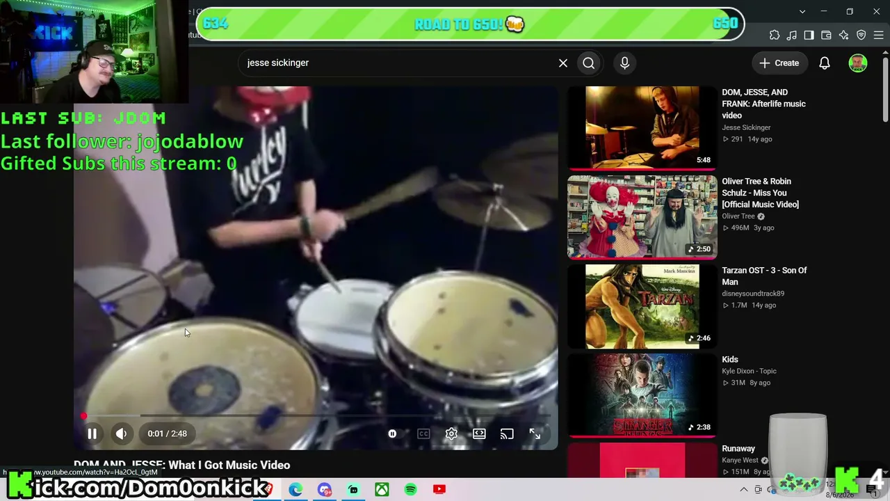
Task: Click the '1.7M 14y ago' view count text
Action: tap(750, 305)
